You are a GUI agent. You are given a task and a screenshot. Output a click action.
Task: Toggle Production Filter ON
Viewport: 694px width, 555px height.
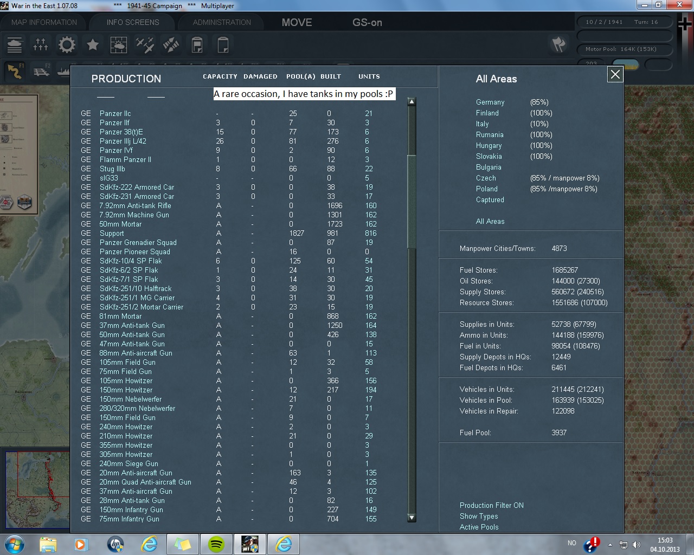pyautogui.click(x=492, y=505)
